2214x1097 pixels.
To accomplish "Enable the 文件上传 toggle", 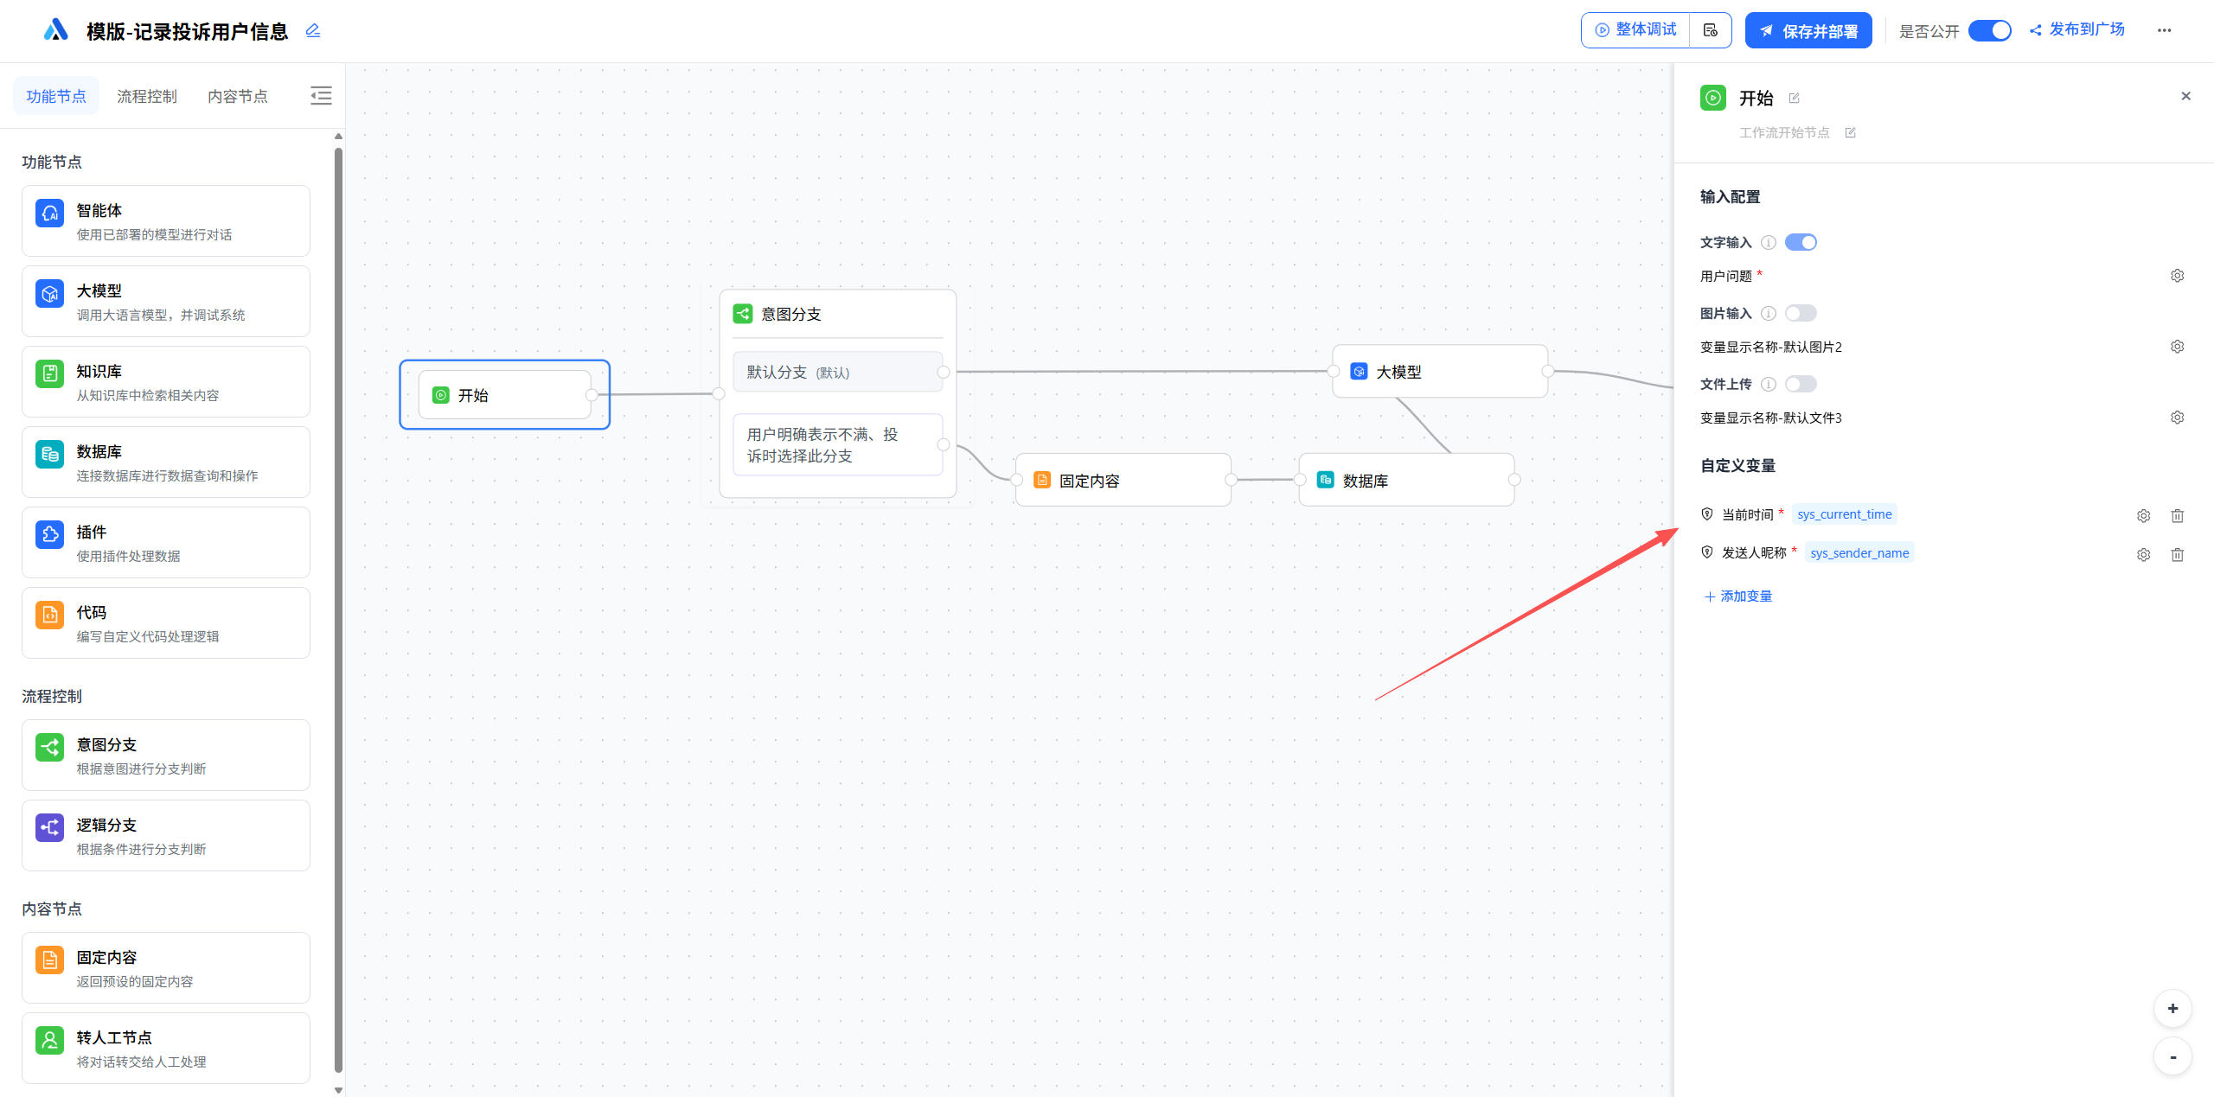I will pyautogui.click(x=1801, y=384).
